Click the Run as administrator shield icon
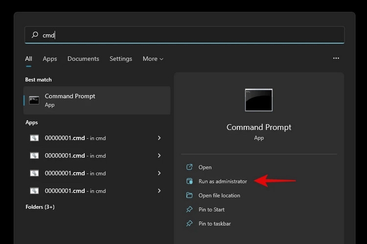The image size is (367, 244). [189, 181]
